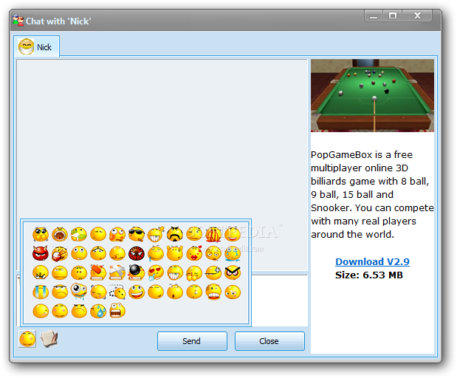Maximize the Chat with 'Nick' window
The height and width of the screenshot is (378, 457).
393,16
